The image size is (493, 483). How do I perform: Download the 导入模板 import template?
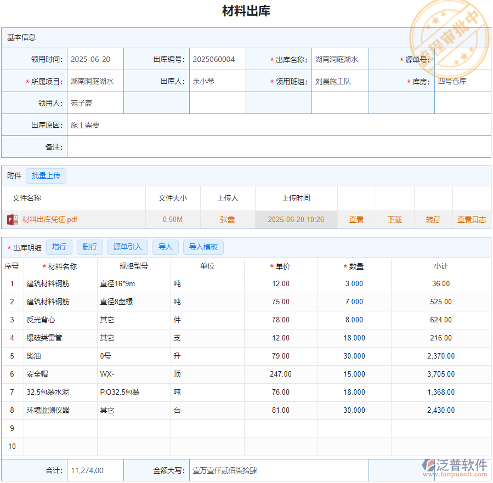(204, 247)
